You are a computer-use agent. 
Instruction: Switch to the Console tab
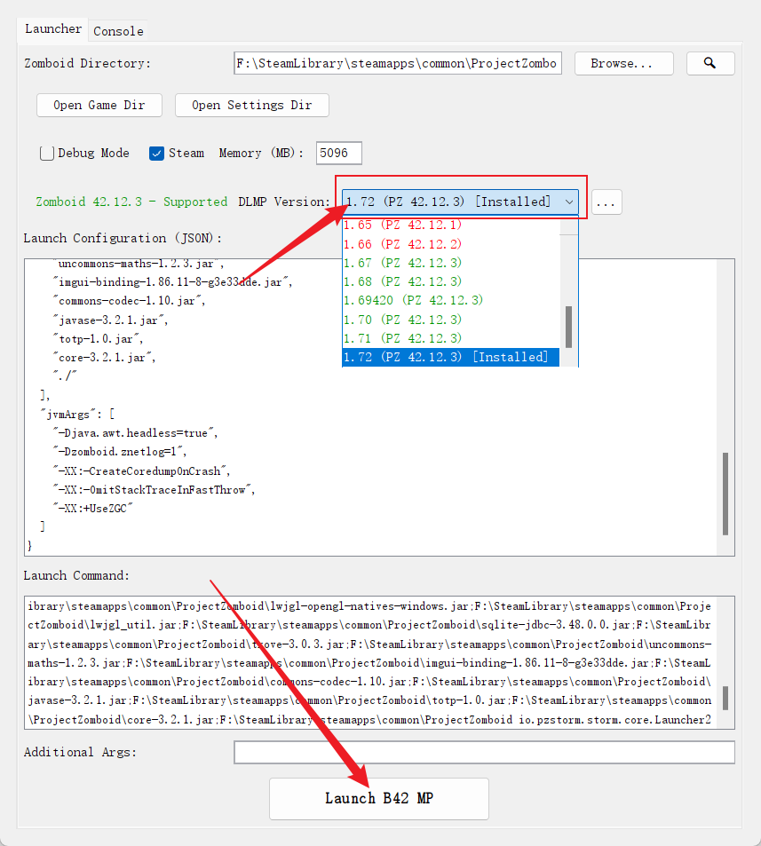coord(118,31)
